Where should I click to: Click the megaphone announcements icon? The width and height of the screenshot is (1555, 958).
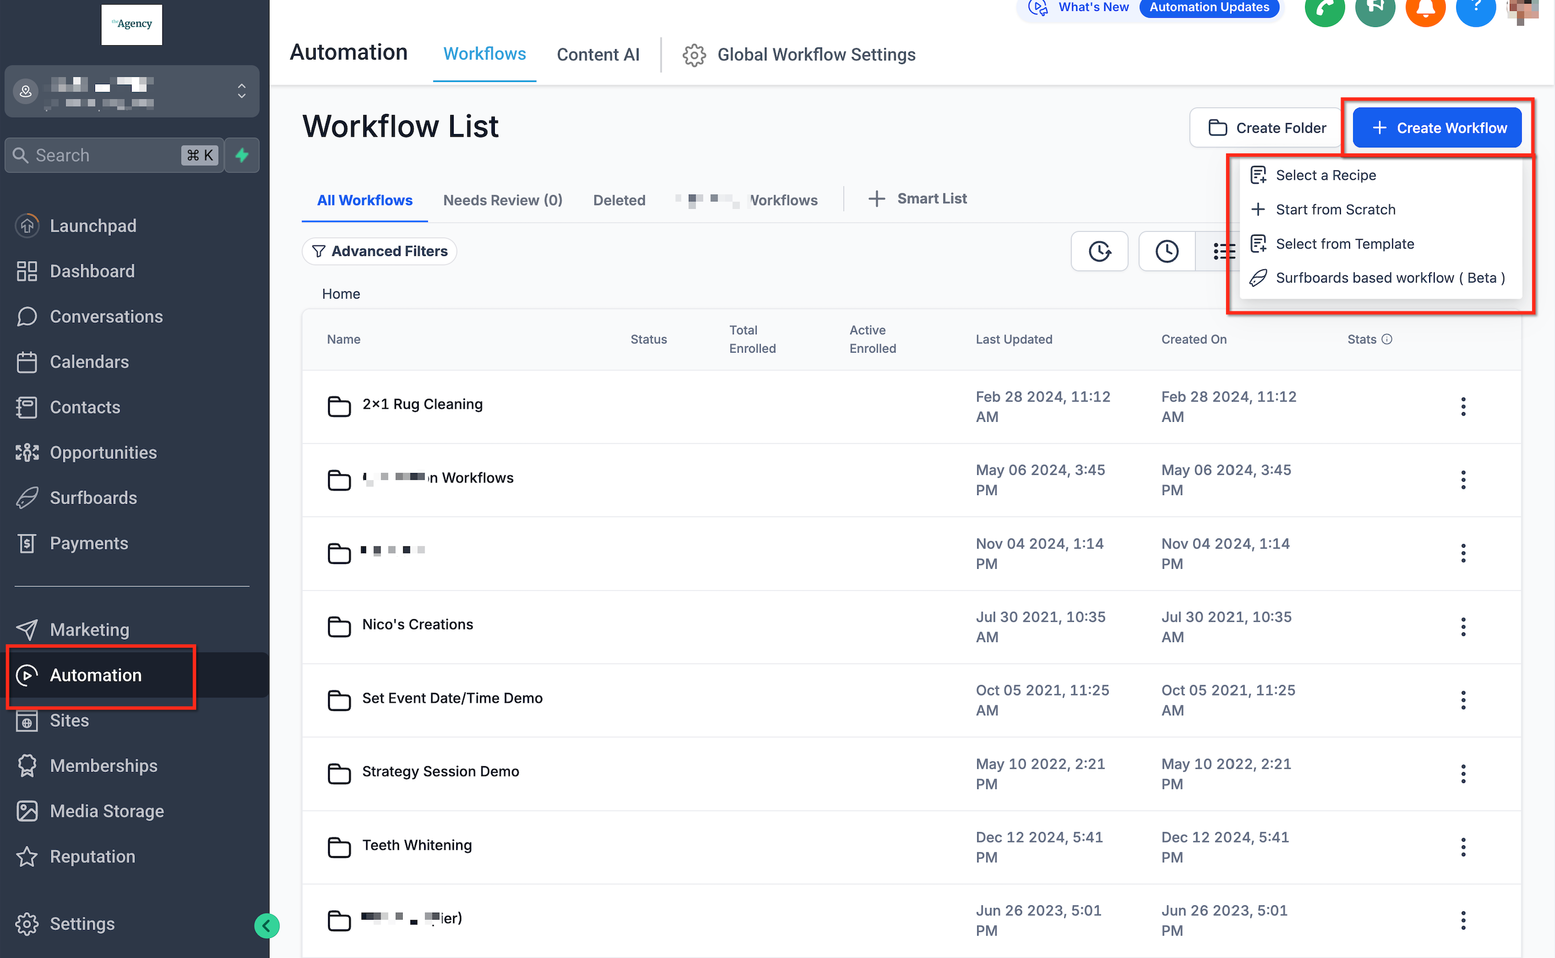coord(1374,9)
